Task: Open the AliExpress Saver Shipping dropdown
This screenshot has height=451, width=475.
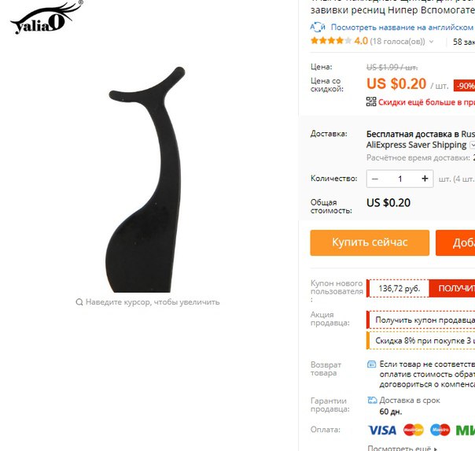Action: [473, 145]
